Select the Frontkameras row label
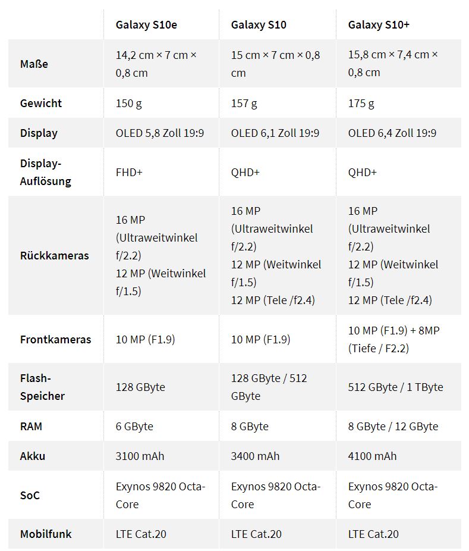 56,339
